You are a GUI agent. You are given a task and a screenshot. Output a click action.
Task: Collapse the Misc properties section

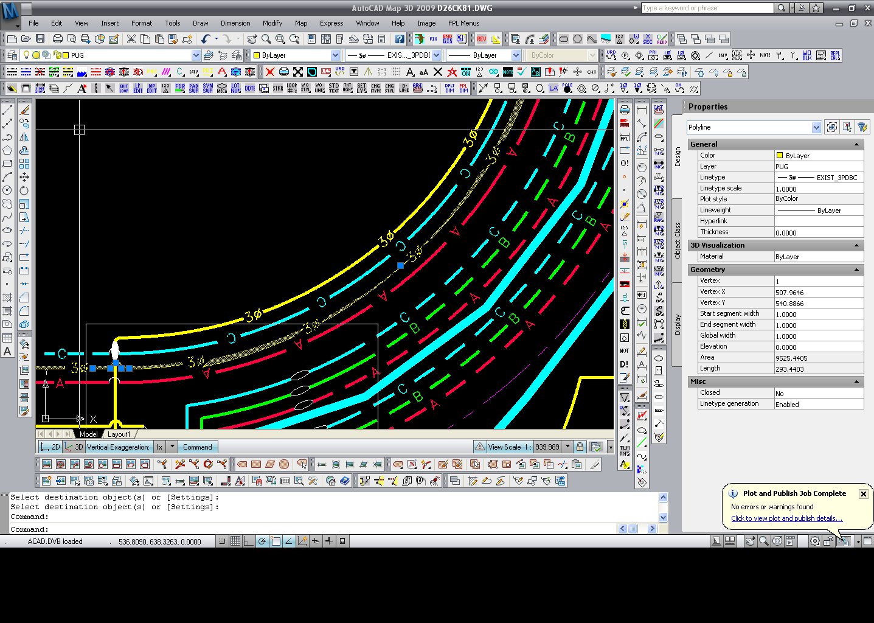857,381
